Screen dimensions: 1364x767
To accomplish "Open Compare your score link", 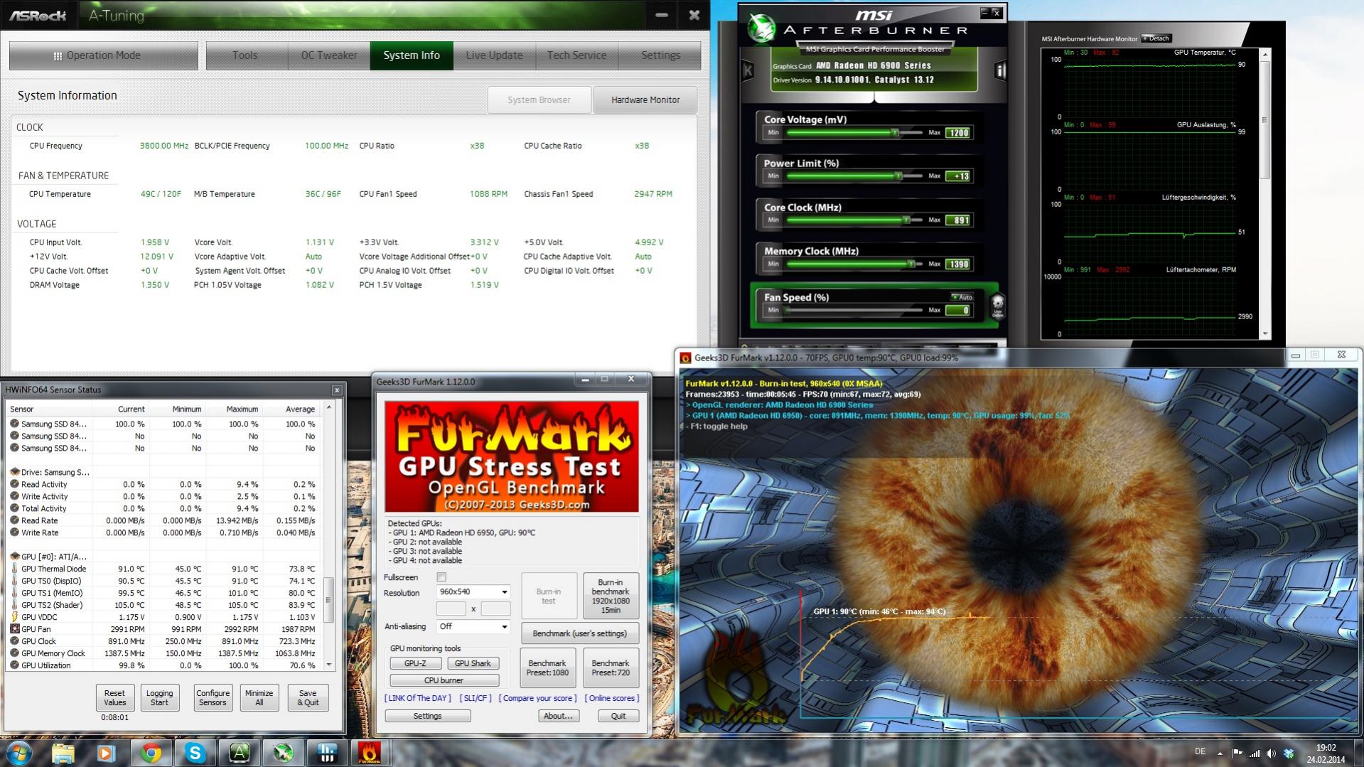I will [537, 698].
